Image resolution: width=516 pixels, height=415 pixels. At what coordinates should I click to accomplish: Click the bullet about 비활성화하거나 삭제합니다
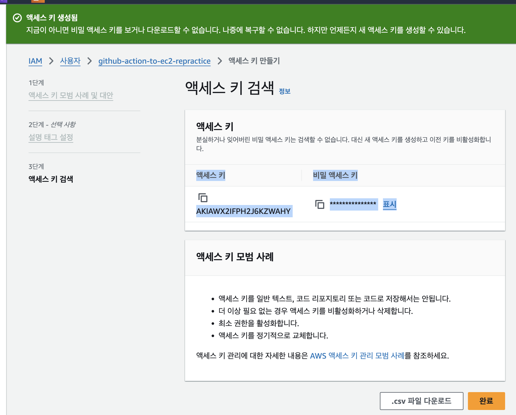pos(316,311)
